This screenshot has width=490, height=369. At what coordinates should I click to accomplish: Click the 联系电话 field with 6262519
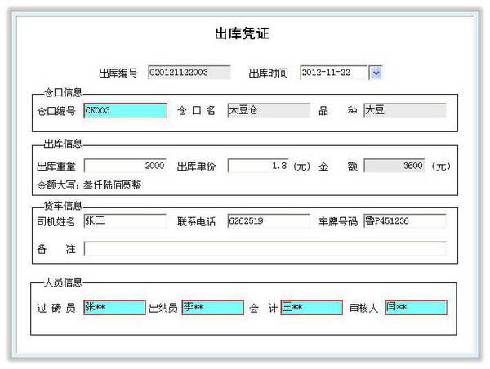[x=269, y=221]
